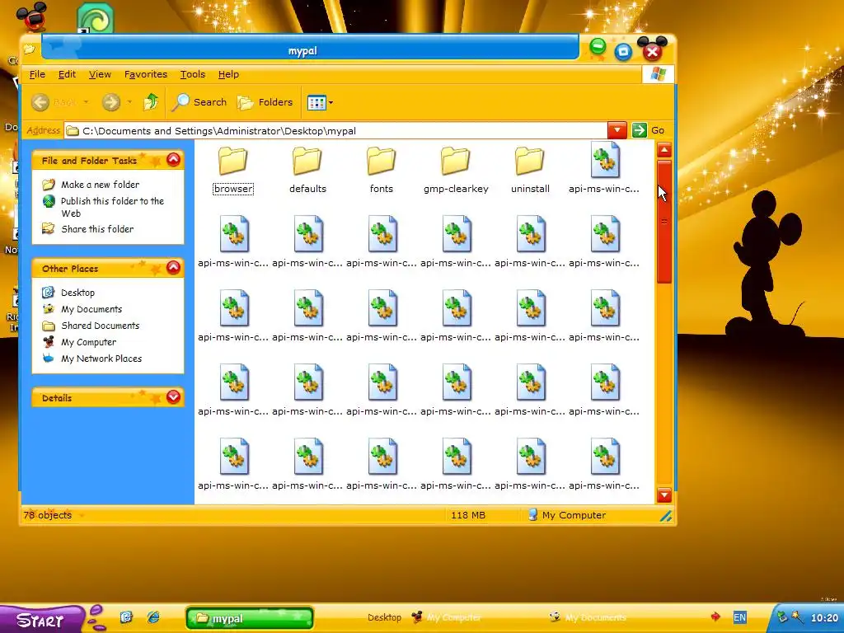This screenshot has width=844, height=633.
Task: Click the scrollbar up arrow
Action: point(664,150)
